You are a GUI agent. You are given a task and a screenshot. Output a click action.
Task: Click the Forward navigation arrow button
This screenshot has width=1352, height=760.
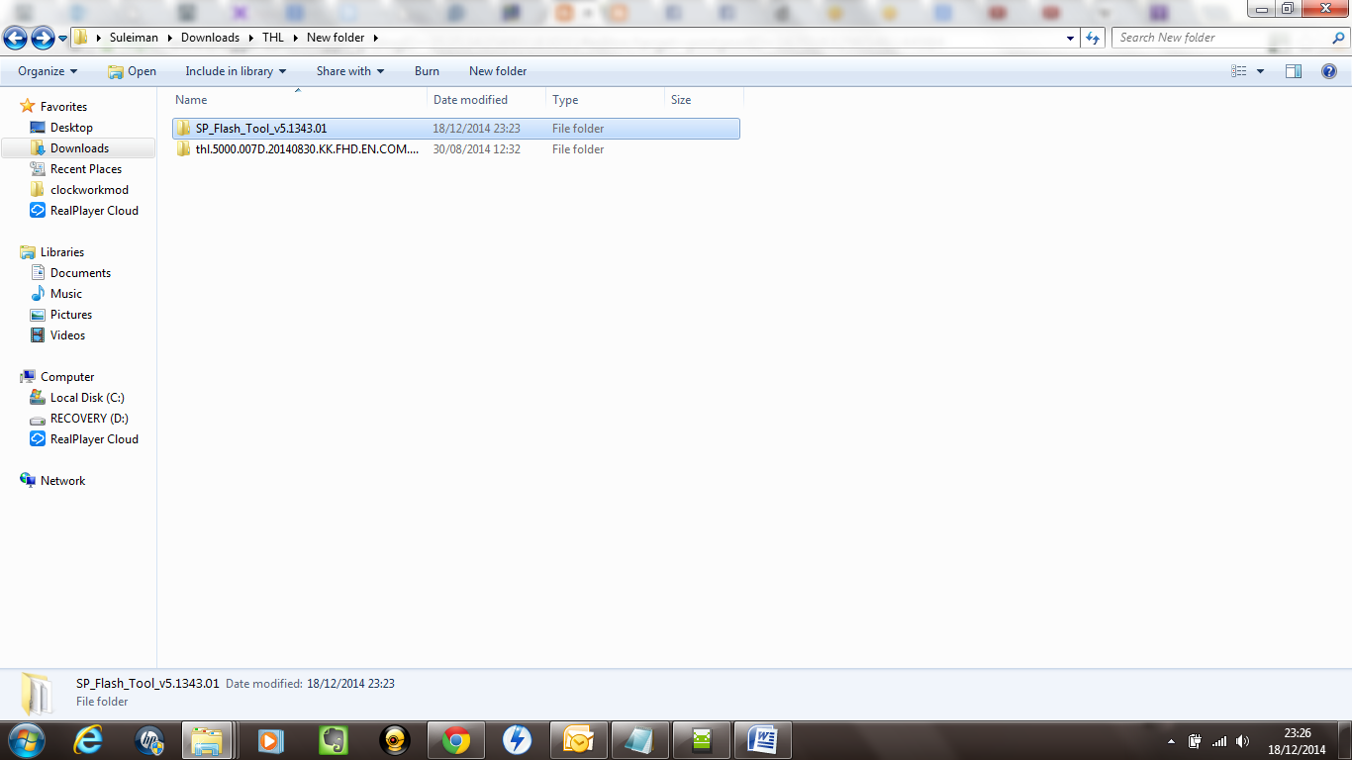tap(43, 38)
